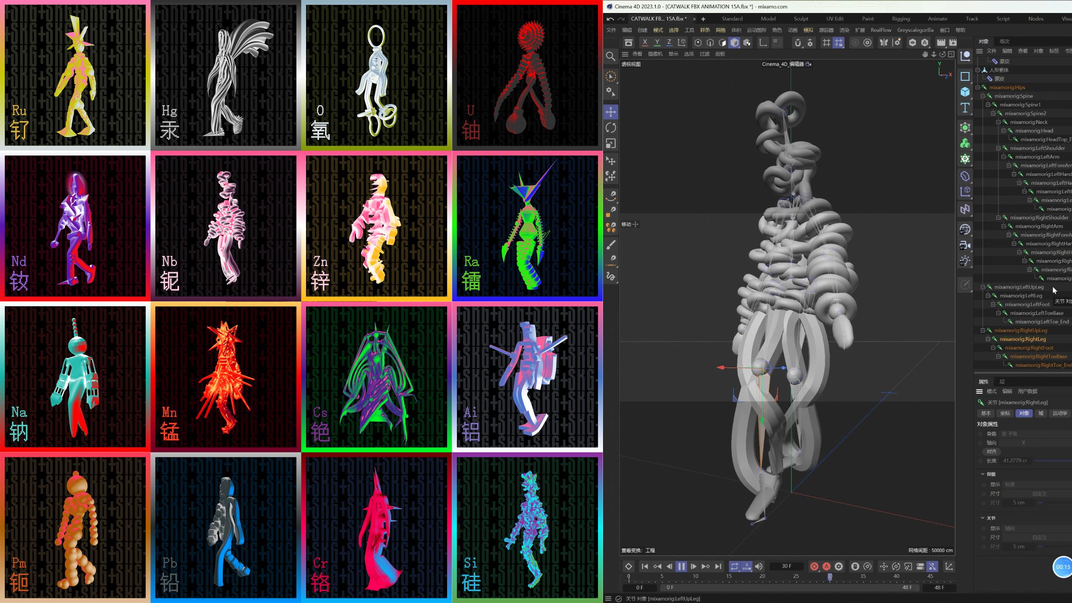Collapse the mixamorig:Hips tree node
This screenshot has height=603, width=1072.
978,88
